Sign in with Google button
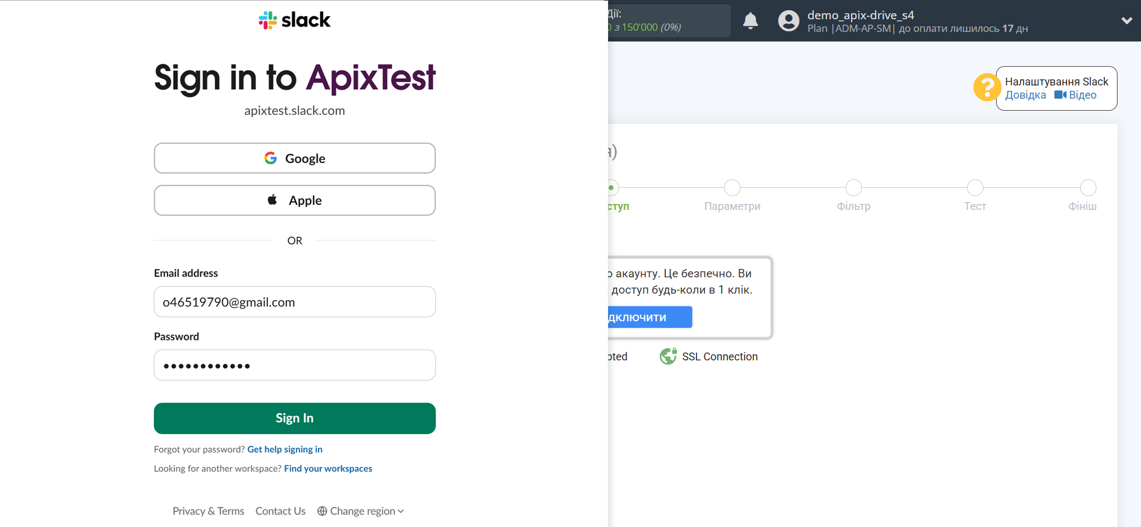Screen dimensions: 1141x527 click(295, 158)
